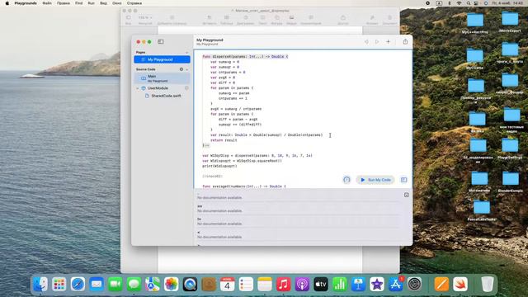Image resolution: width=528 pixels, height=297 pixels.
Task: Open the Apple menu
Action: click(x=7, y=3)
